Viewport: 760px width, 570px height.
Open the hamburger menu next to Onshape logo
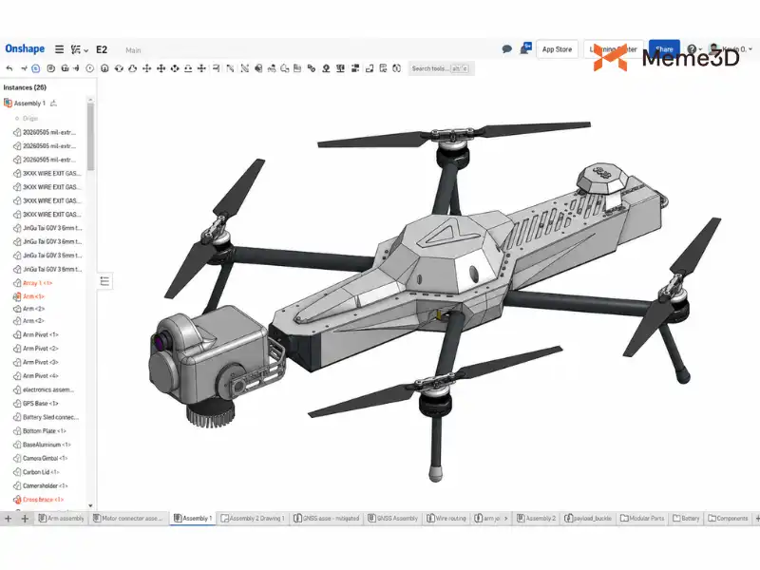(59, 49)
